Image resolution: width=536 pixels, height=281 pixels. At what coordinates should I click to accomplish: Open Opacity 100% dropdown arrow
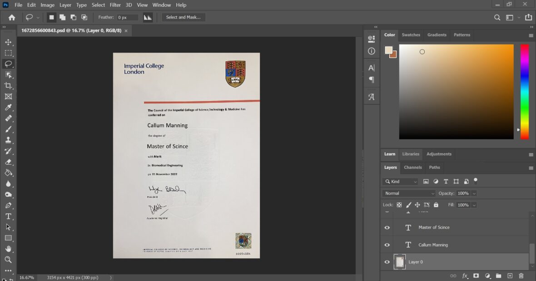[x=474, y=193]
